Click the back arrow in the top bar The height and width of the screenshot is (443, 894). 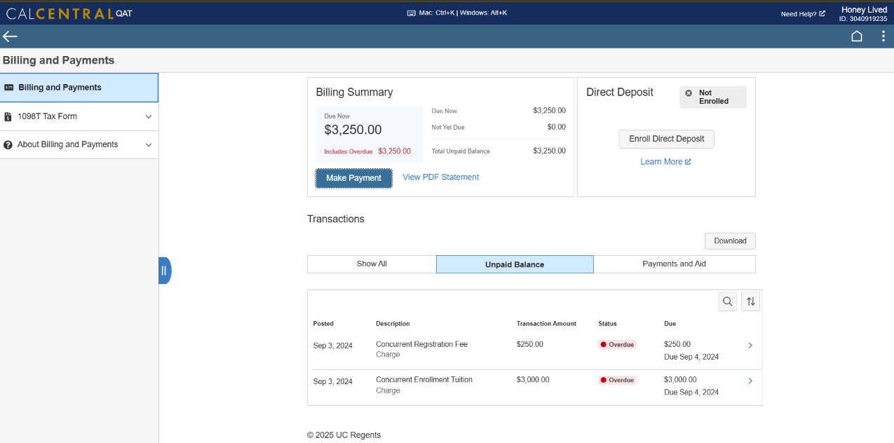[10, 36]
